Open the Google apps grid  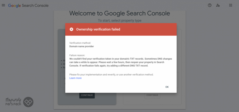tap(231, 5)
